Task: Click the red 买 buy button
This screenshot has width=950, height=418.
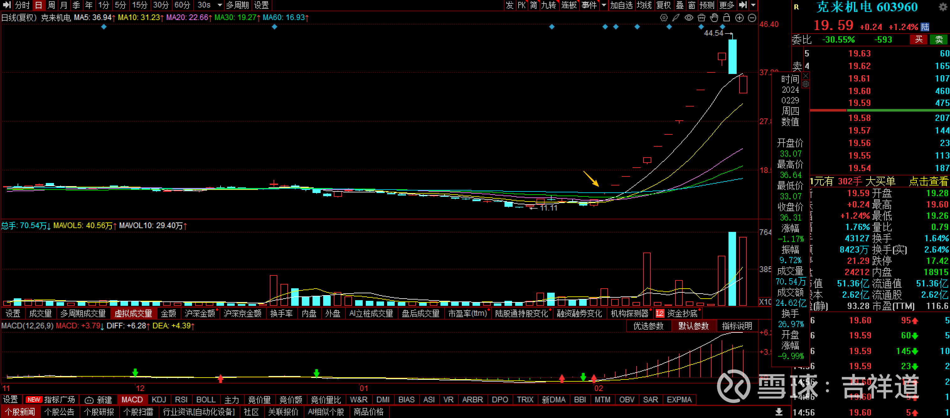Action: pyautogui.click(x=918, y=39)
